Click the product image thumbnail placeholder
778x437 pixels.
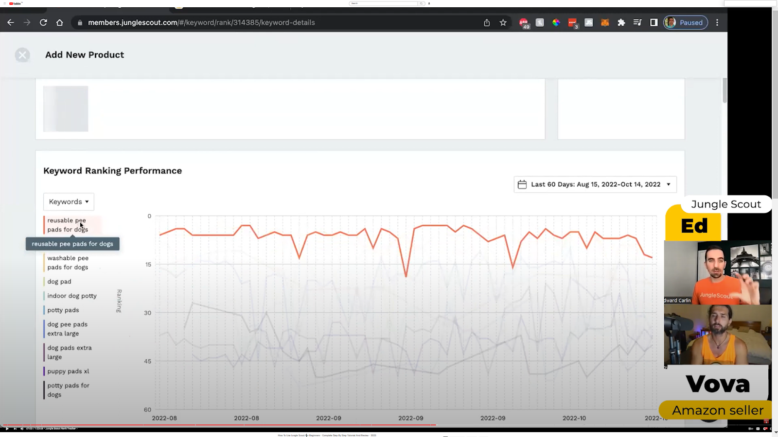[x=66, y=109]
